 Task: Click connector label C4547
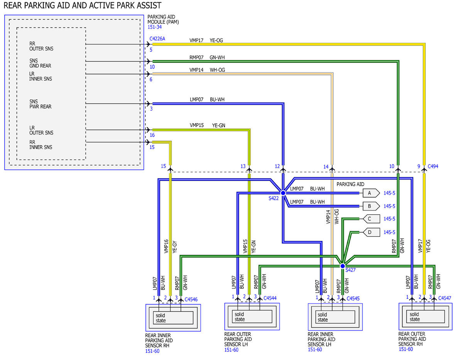point(444,298)
